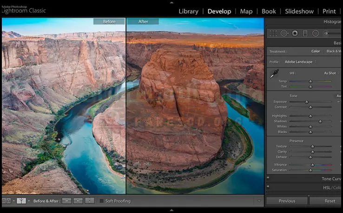Viewport: 343px width, 213px height.
Task: Select the Graduated Filter tool
Action: point(305,33)
